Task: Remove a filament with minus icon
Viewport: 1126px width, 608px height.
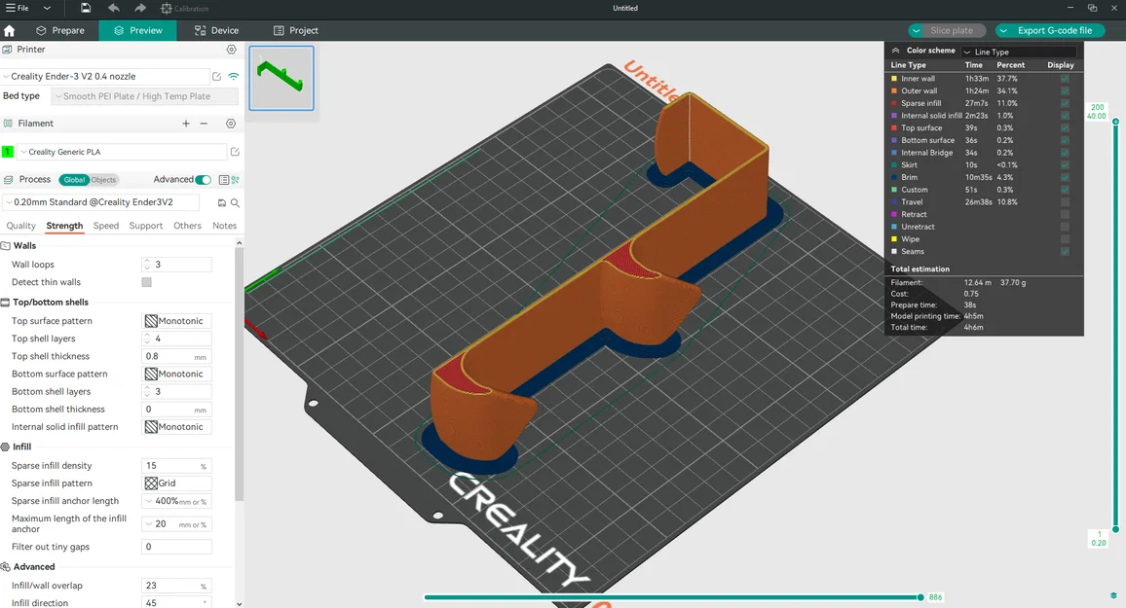Action: [204, 124]
